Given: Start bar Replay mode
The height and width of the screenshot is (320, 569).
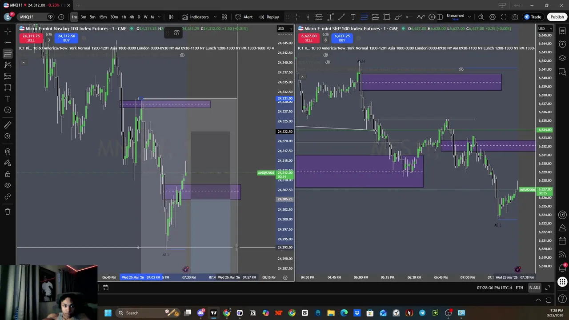Looking at the screenshot, I should pos(269,17).
